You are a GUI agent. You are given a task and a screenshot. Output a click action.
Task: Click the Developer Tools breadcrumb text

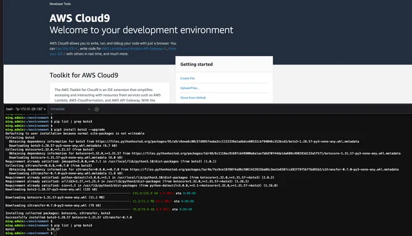point(60,4)
